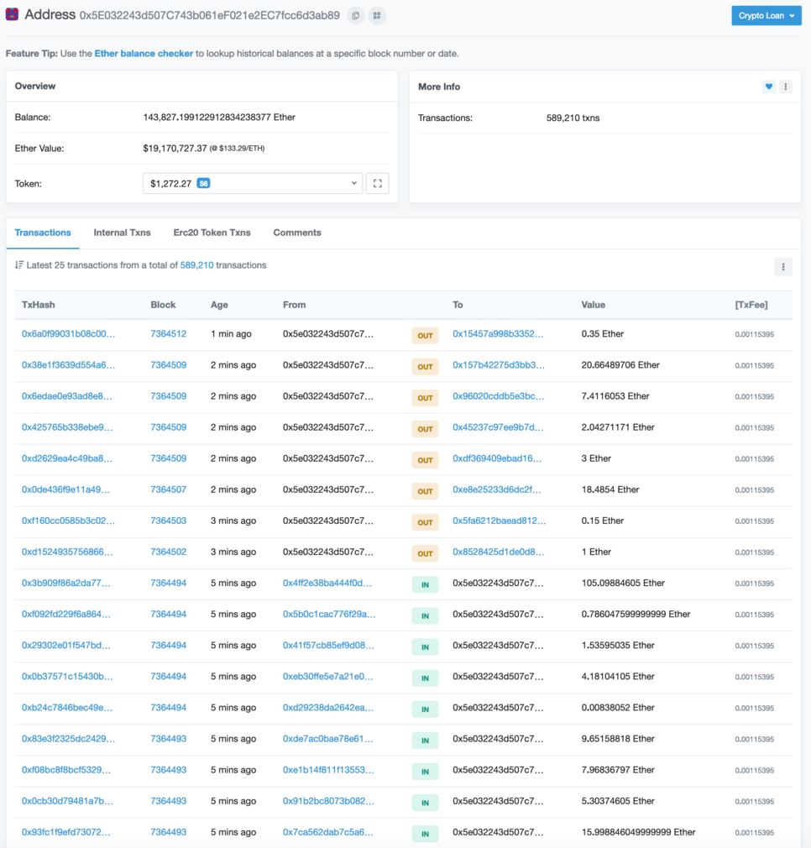The image size is (811, 848).
Task: Open sender address 0x5b0c1cac776f29a...
Action: [x=329, y=615]
